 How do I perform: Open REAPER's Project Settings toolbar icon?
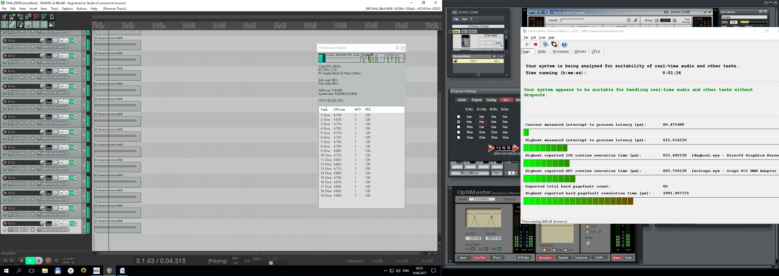tap(28, 17)
